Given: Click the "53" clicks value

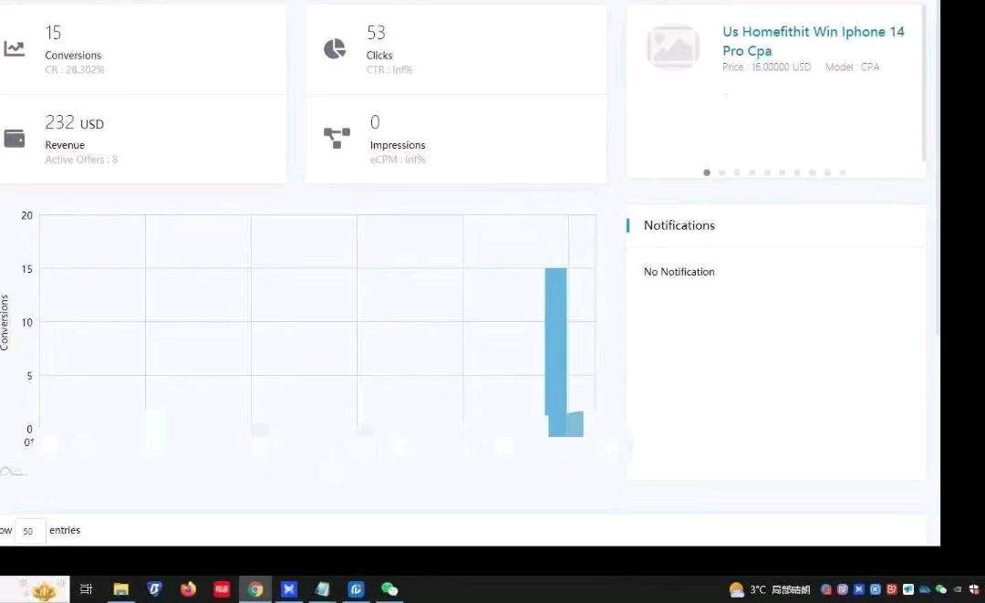Looking at the screenshot, I should (376, 32).
